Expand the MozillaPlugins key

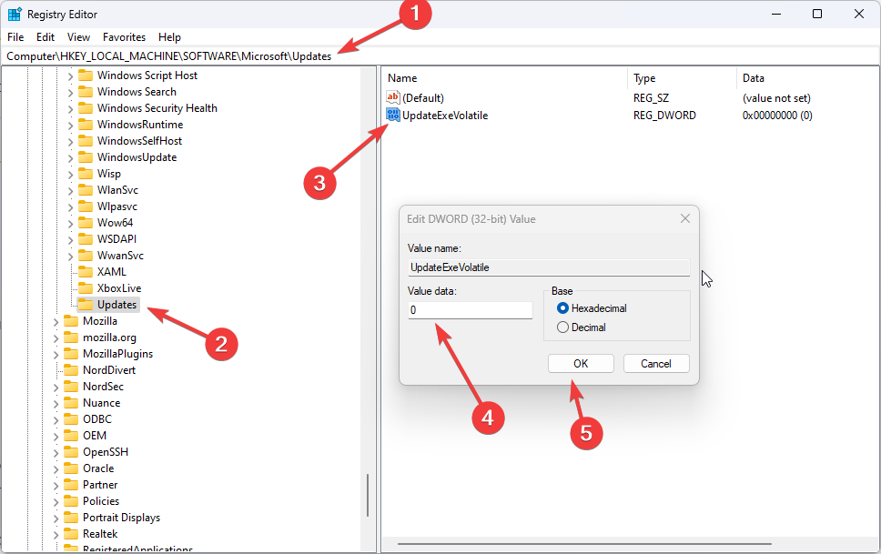tap(56, 355)
